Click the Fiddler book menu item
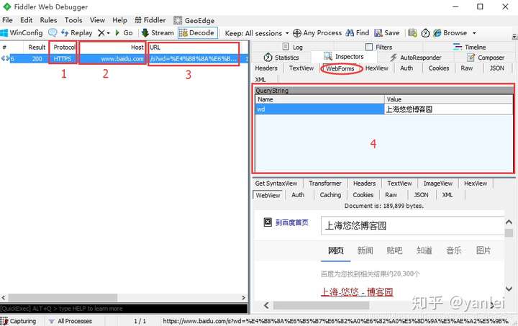 click(x=150, y=20)
